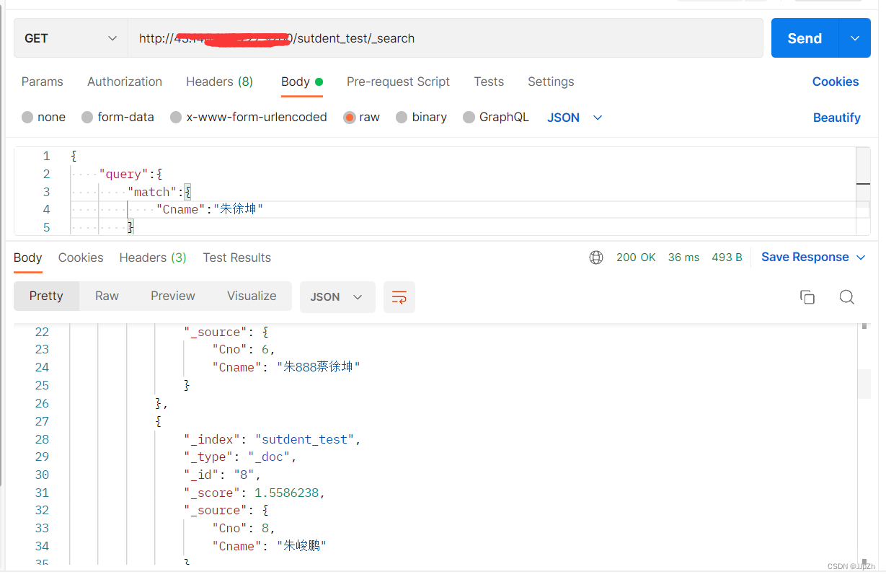Click the 36 ms response time
Image resolution: width=886 pixels, height=577 pixels.
683,257
